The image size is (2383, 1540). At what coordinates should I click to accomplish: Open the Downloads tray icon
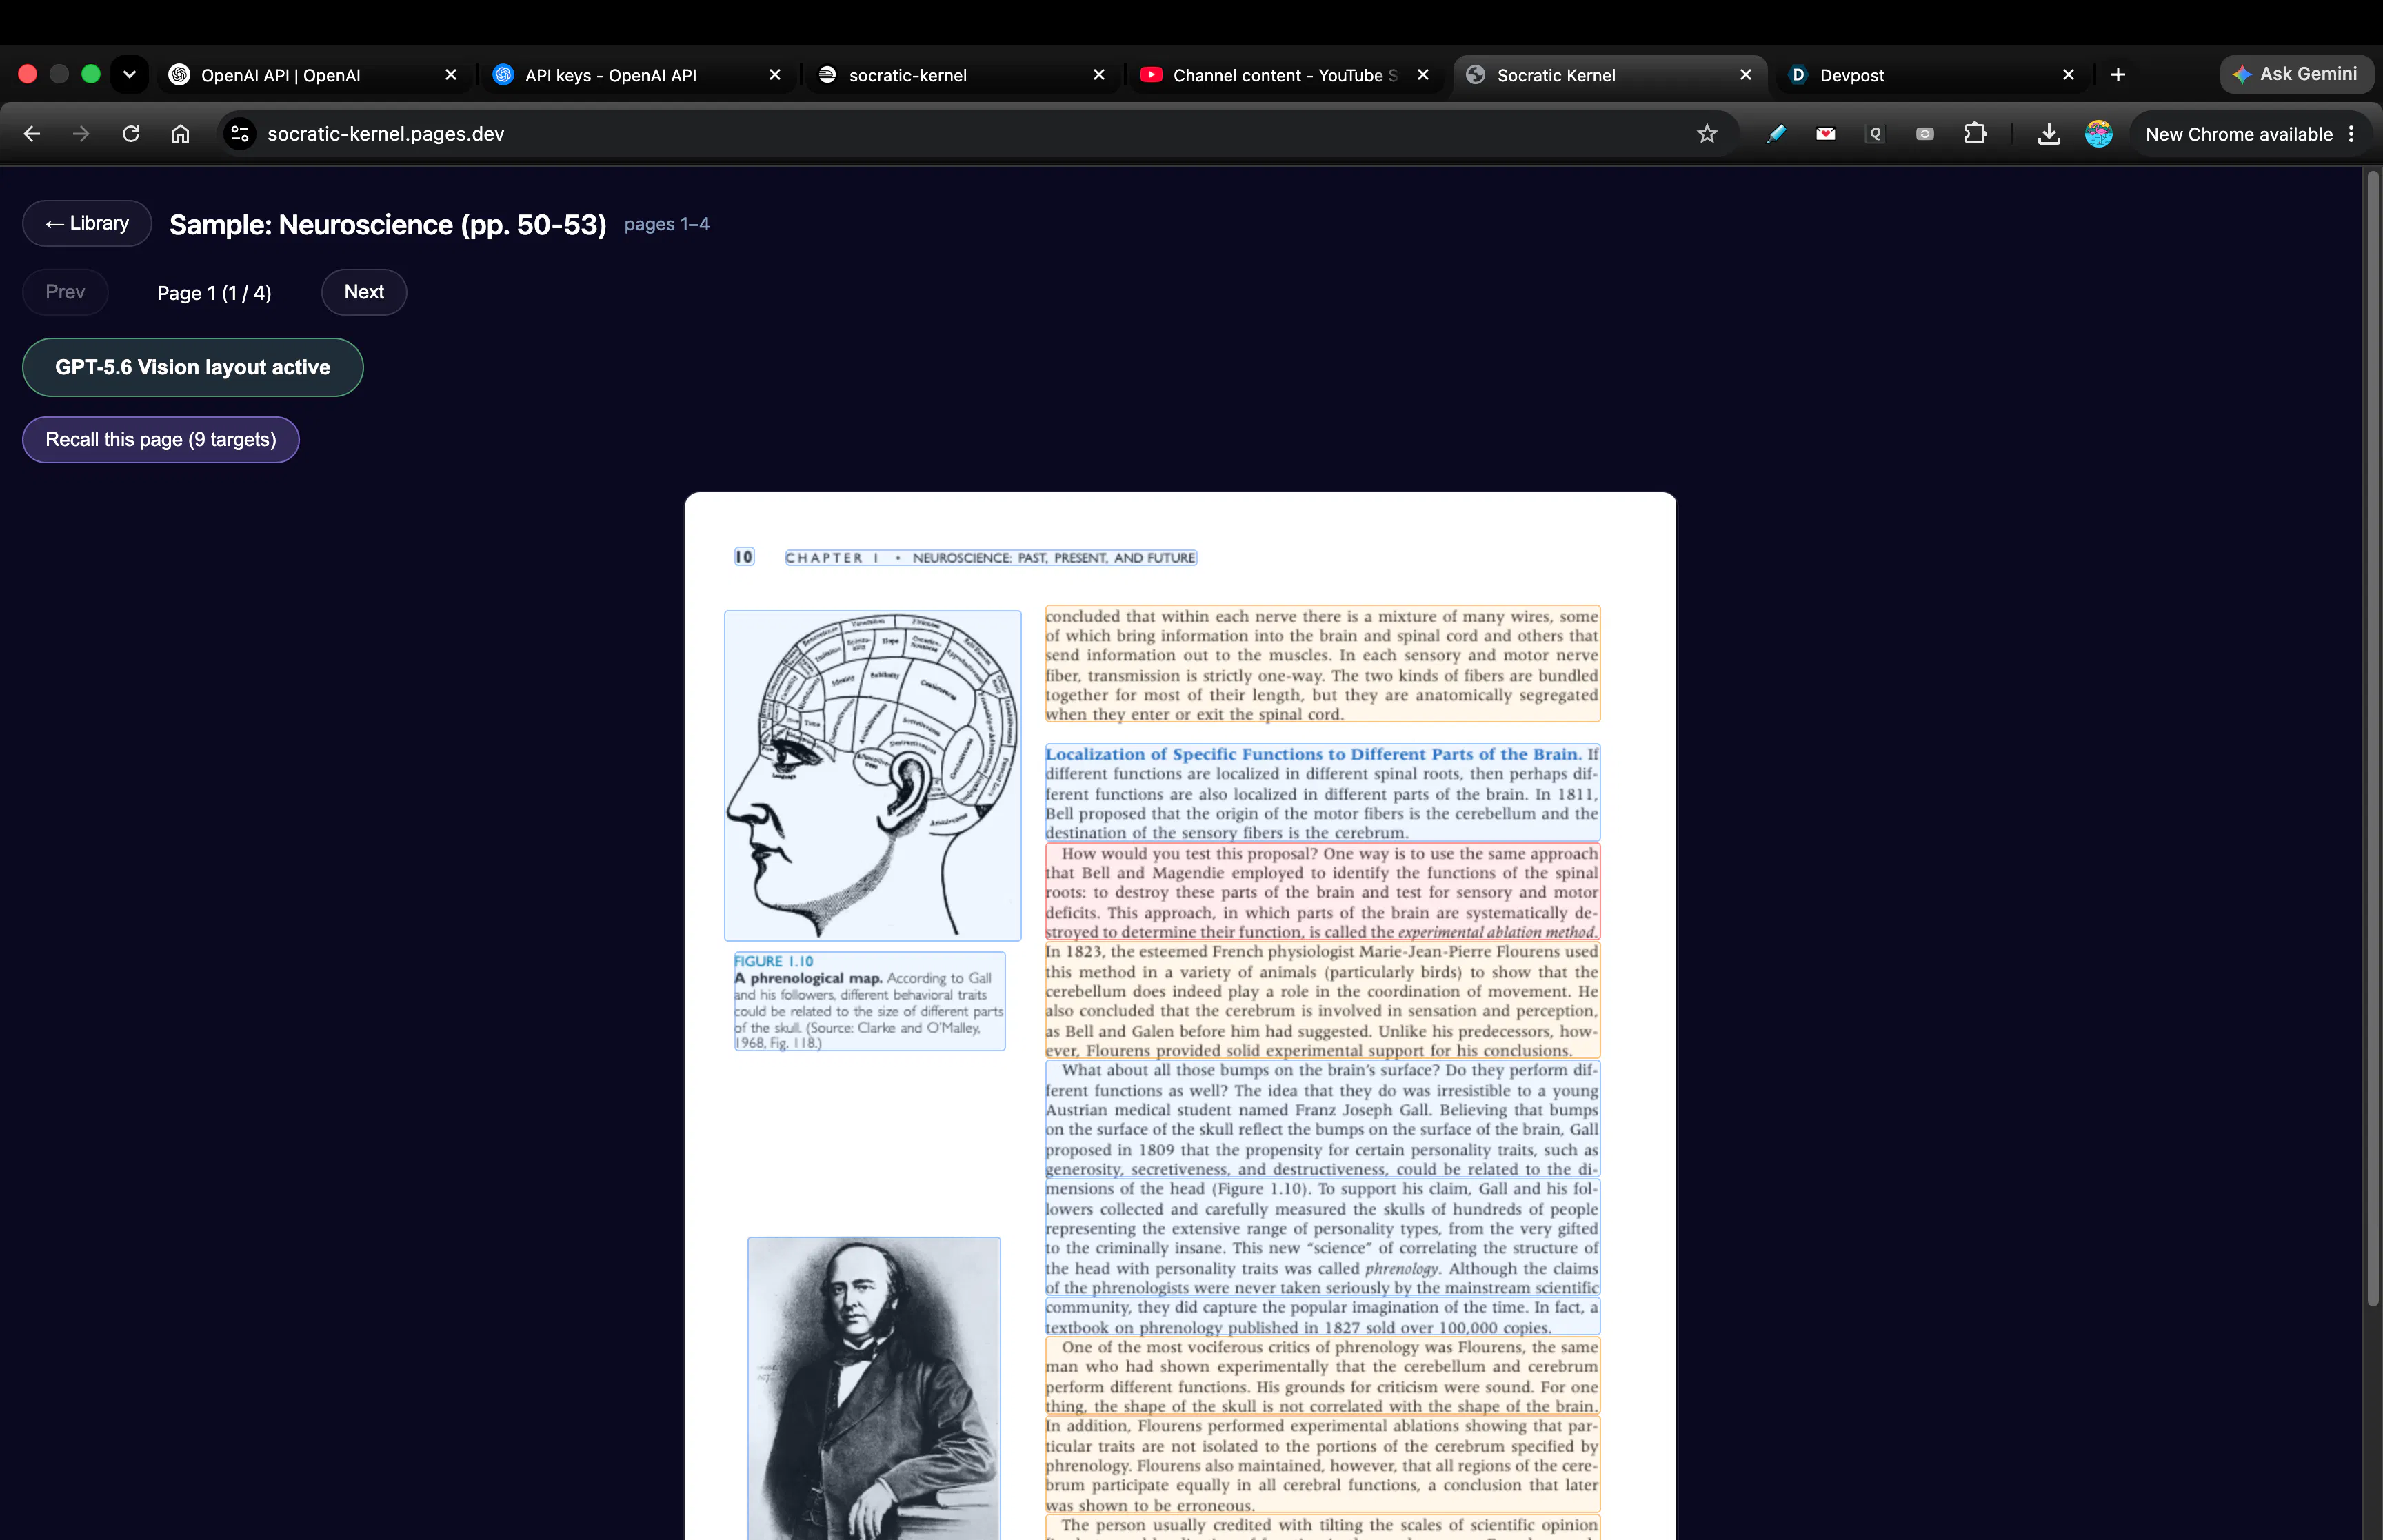[x=2049, y=134]
